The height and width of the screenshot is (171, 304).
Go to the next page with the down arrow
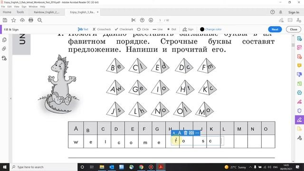pos(151,20)
